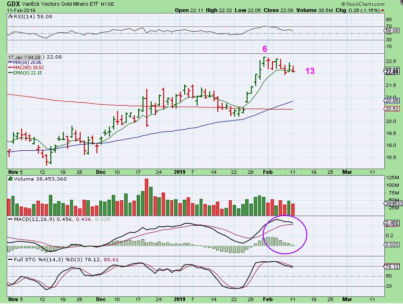Click the green line swatch before EMA(8)

pyautogui.click(x=10, y=73)
